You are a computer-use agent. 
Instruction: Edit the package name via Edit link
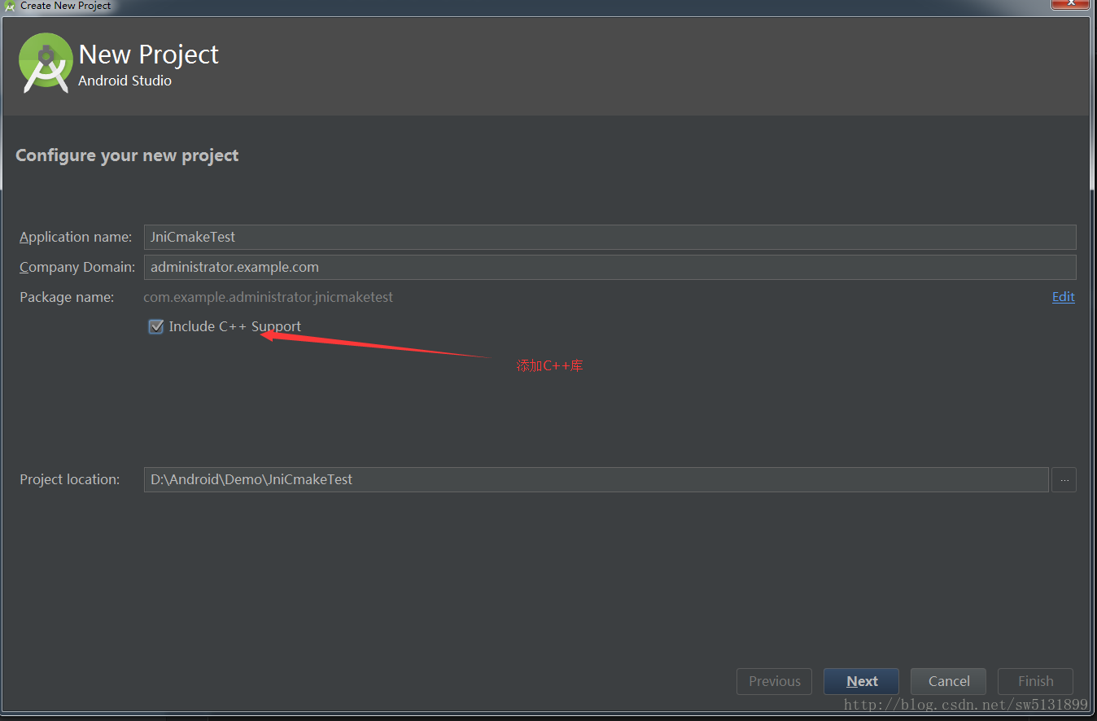(1063, 297)
